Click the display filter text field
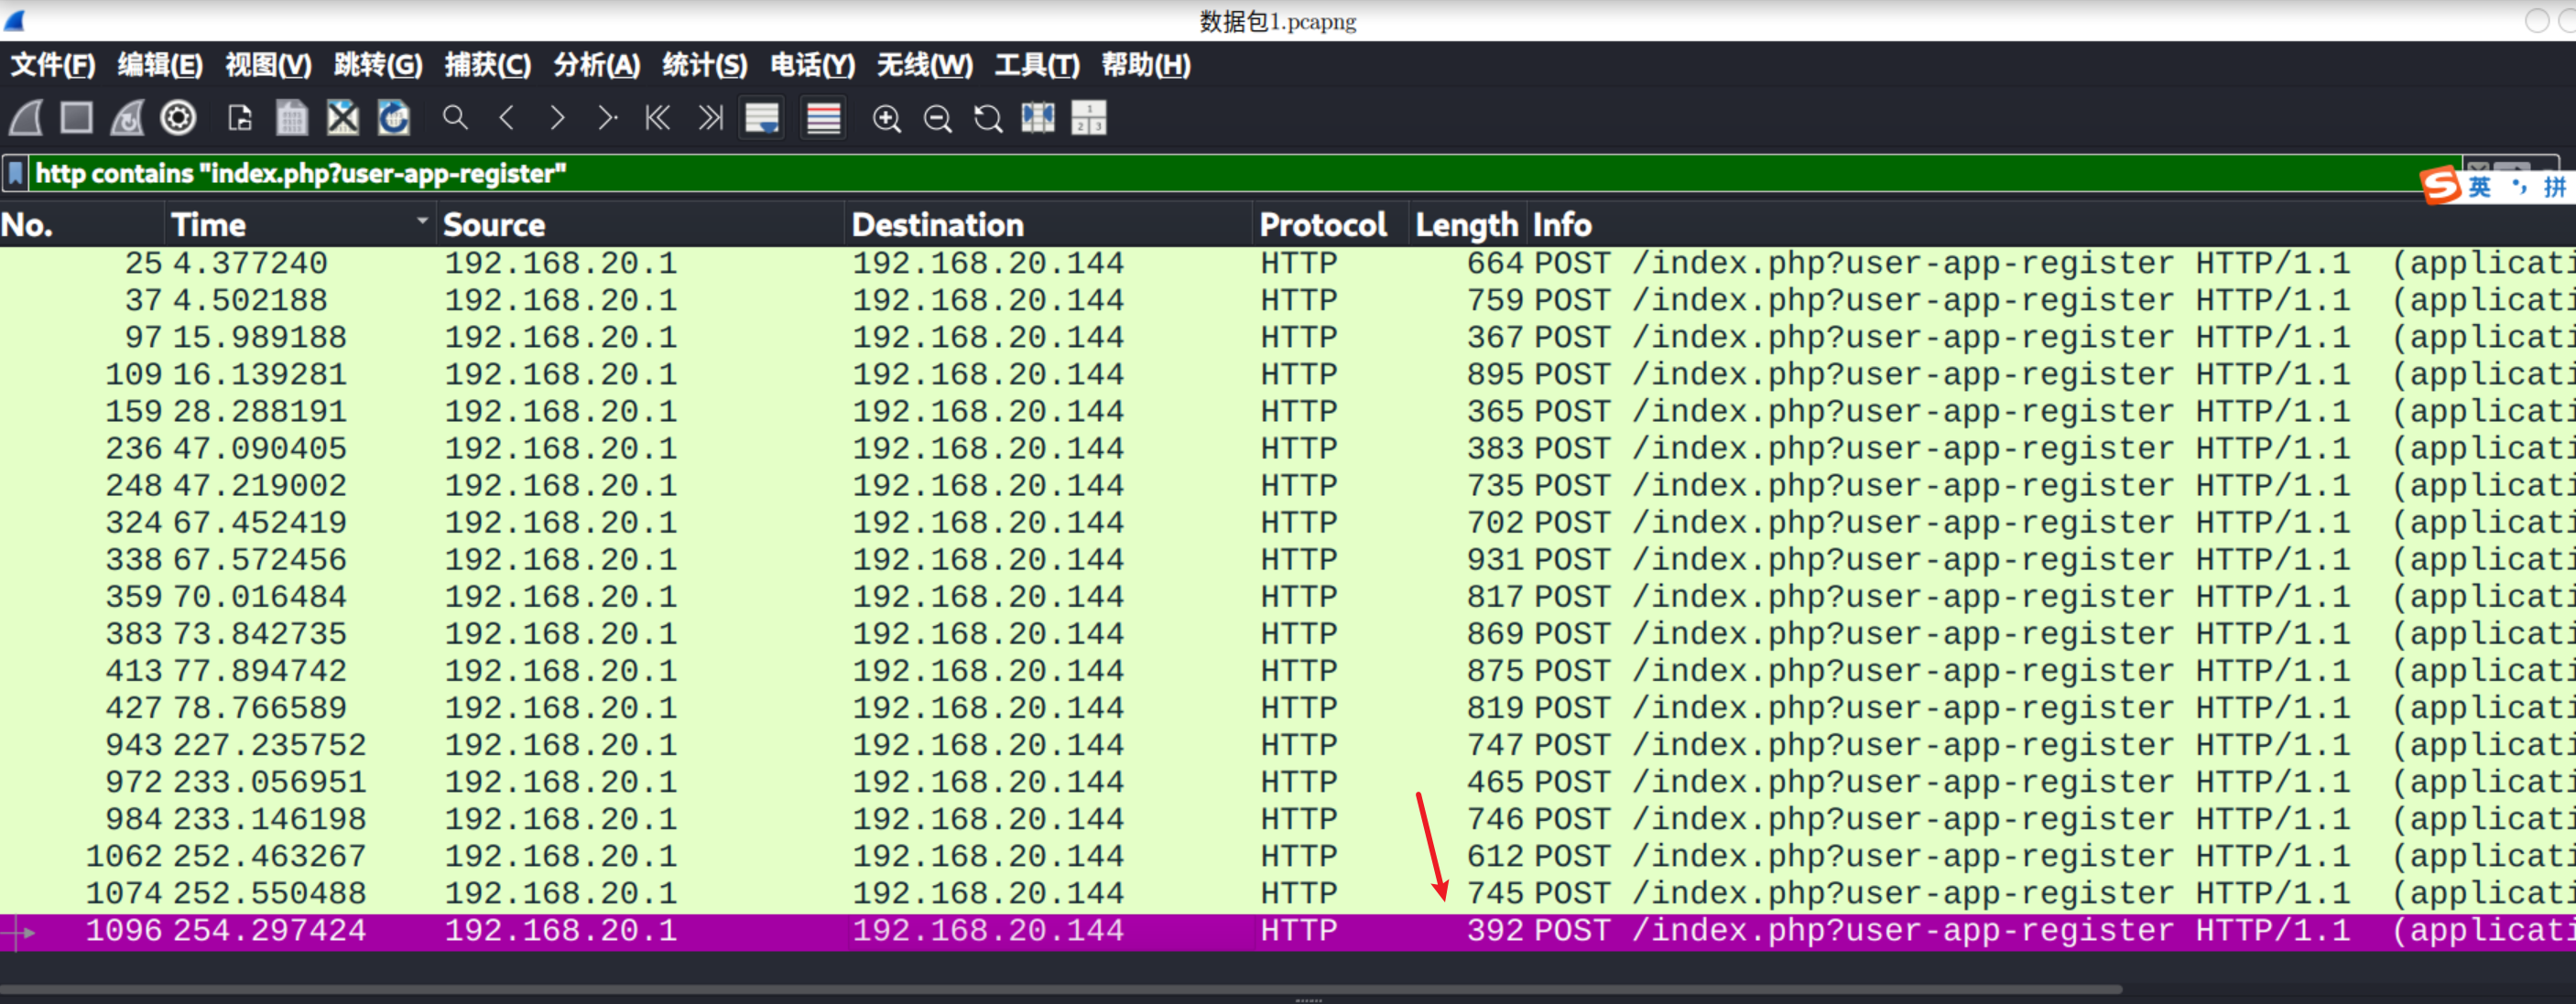Screen dimensions: 2576x1004 click(x=1200, y=174)
